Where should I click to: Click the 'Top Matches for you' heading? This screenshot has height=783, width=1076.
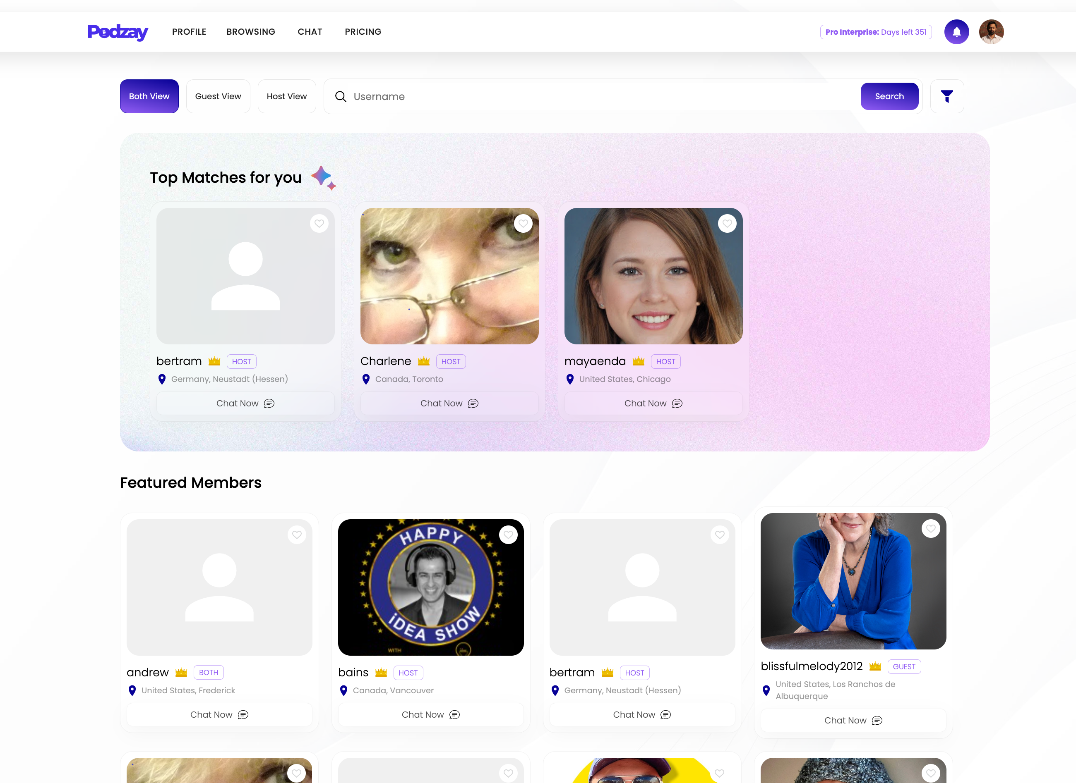(226, 177)
